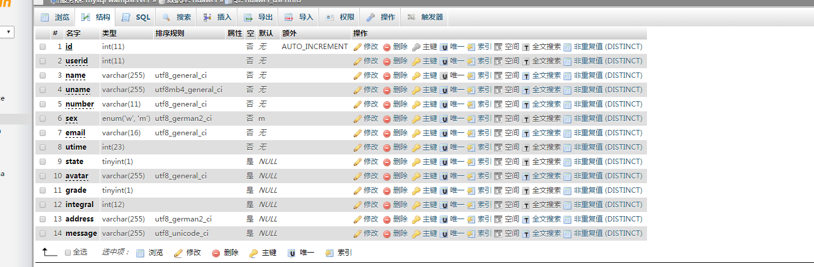Switch to the SQL tab

[x=136, y=17]
